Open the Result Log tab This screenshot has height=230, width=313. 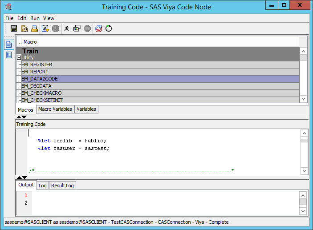tap(62, 186)
